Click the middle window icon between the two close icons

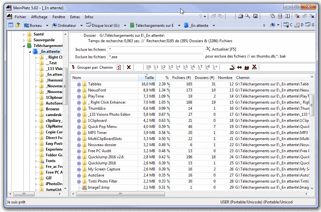(x=305, y=16)
